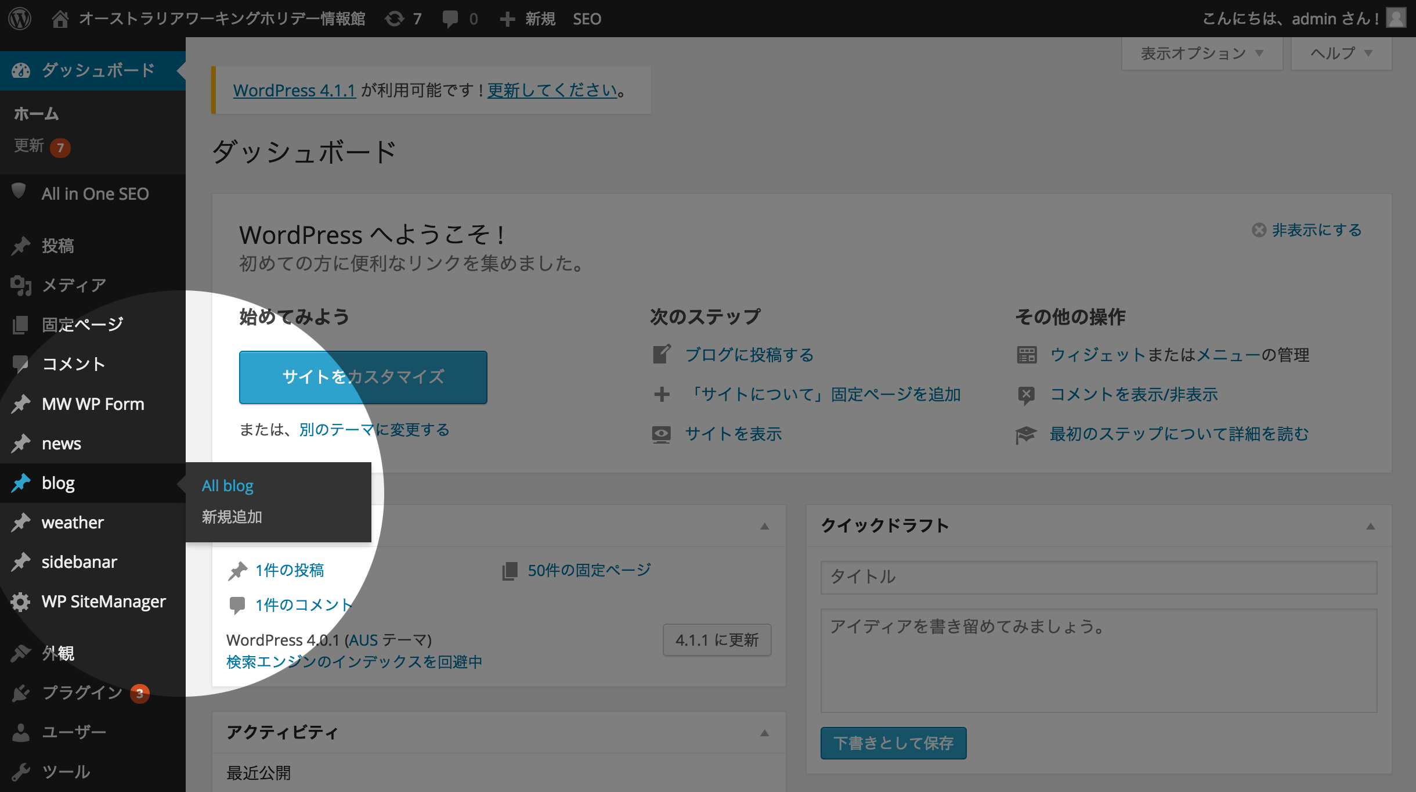Screen dimensions: 1416x792
Task: Click the blue blog pin icon
Action: pos(21,483)
